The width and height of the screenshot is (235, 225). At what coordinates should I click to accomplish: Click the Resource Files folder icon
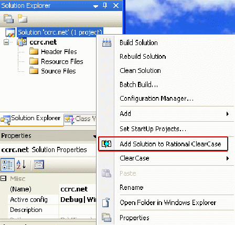(34, 61)
